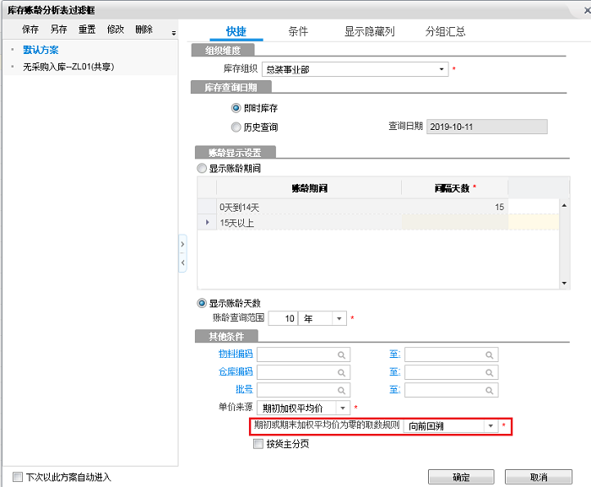The height and width of the screenshot is (487, 591).
Task: Click search icon in first 批号 field
Action: [x=341, y=390]
